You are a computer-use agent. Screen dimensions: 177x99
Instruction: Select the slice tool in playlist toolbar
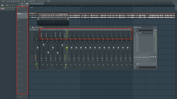pos(18,1)
